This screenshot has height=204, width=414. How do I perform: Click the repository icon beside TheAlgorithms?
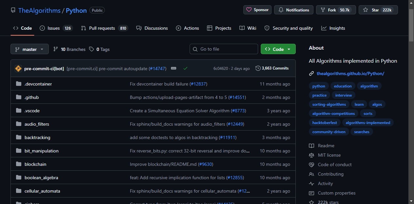click(x=13, y=10)
